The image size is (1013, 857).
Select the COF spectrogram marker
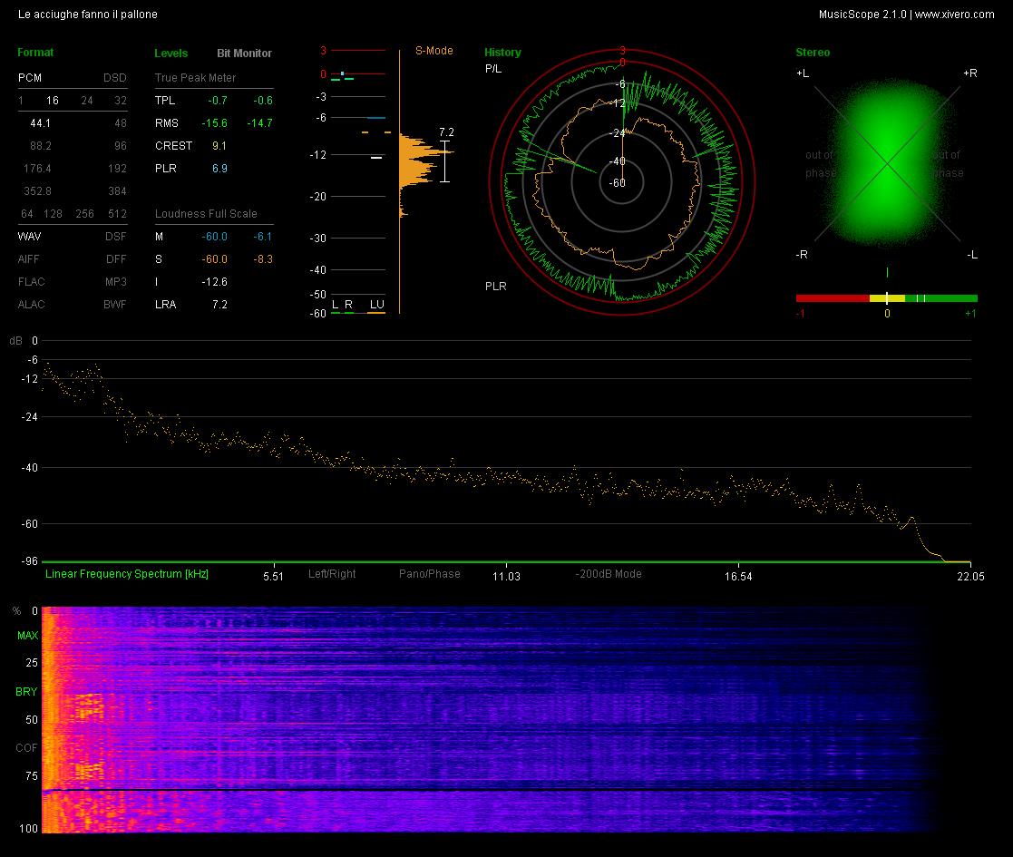pos(26,748)
